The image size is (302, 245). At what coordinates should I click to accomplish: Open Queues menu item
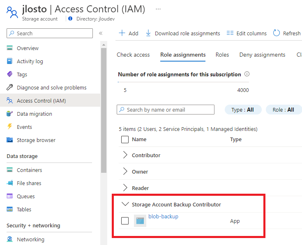click(25, 196)
